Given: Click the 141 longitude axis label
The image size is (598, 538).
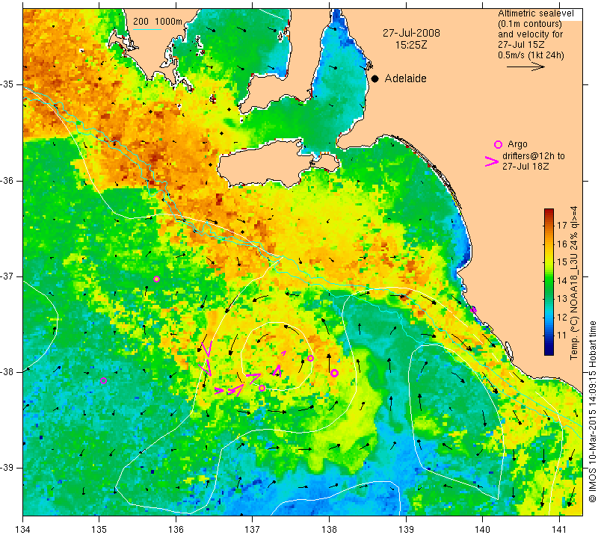Looking at the screenshot, I should 559,530.
